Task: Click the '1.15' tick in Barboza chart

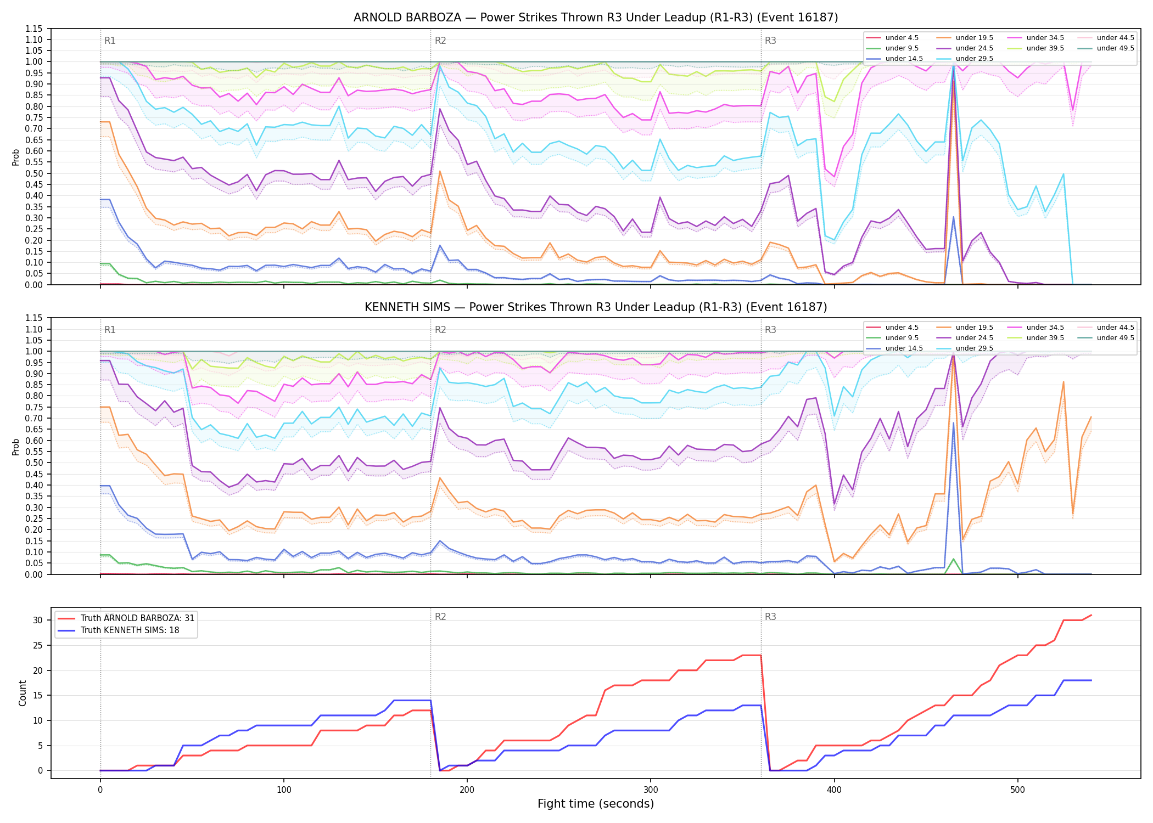Action: [x=33, y=29]
